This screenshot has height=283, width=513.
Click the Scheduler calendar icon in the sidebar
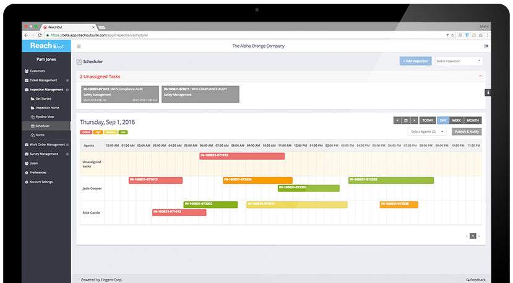32,126
